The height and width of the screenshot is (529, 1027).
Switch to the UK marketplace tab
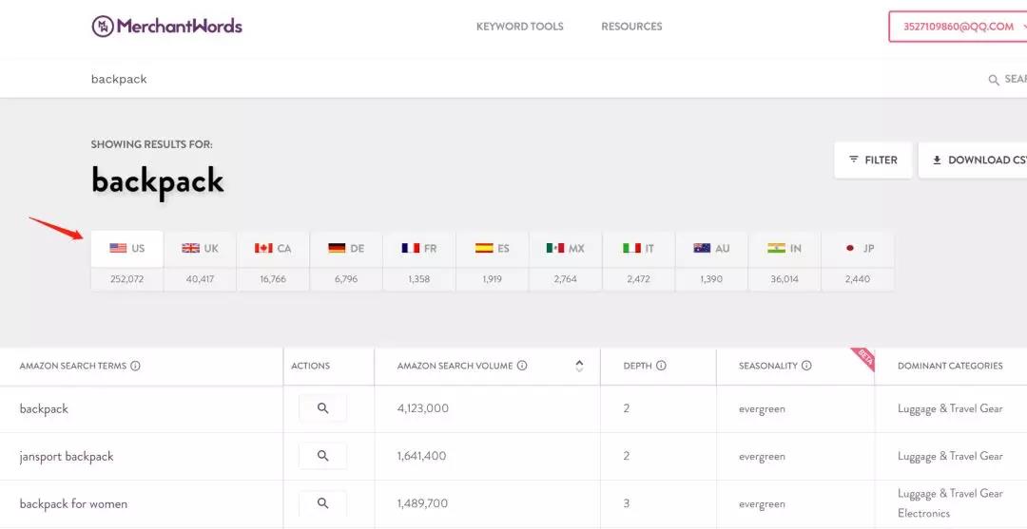pyautogui.click(x=201, y=249)
